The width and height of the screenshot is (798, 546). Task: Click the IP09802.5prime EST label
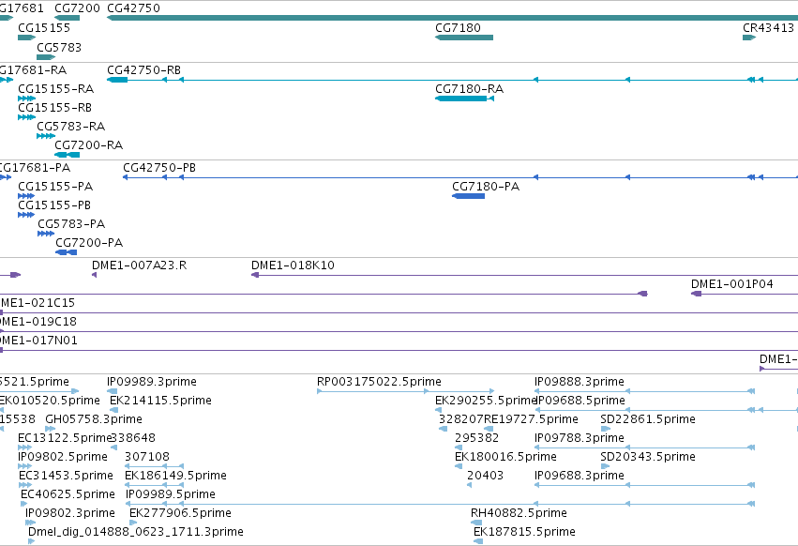[x=63, y=457]
